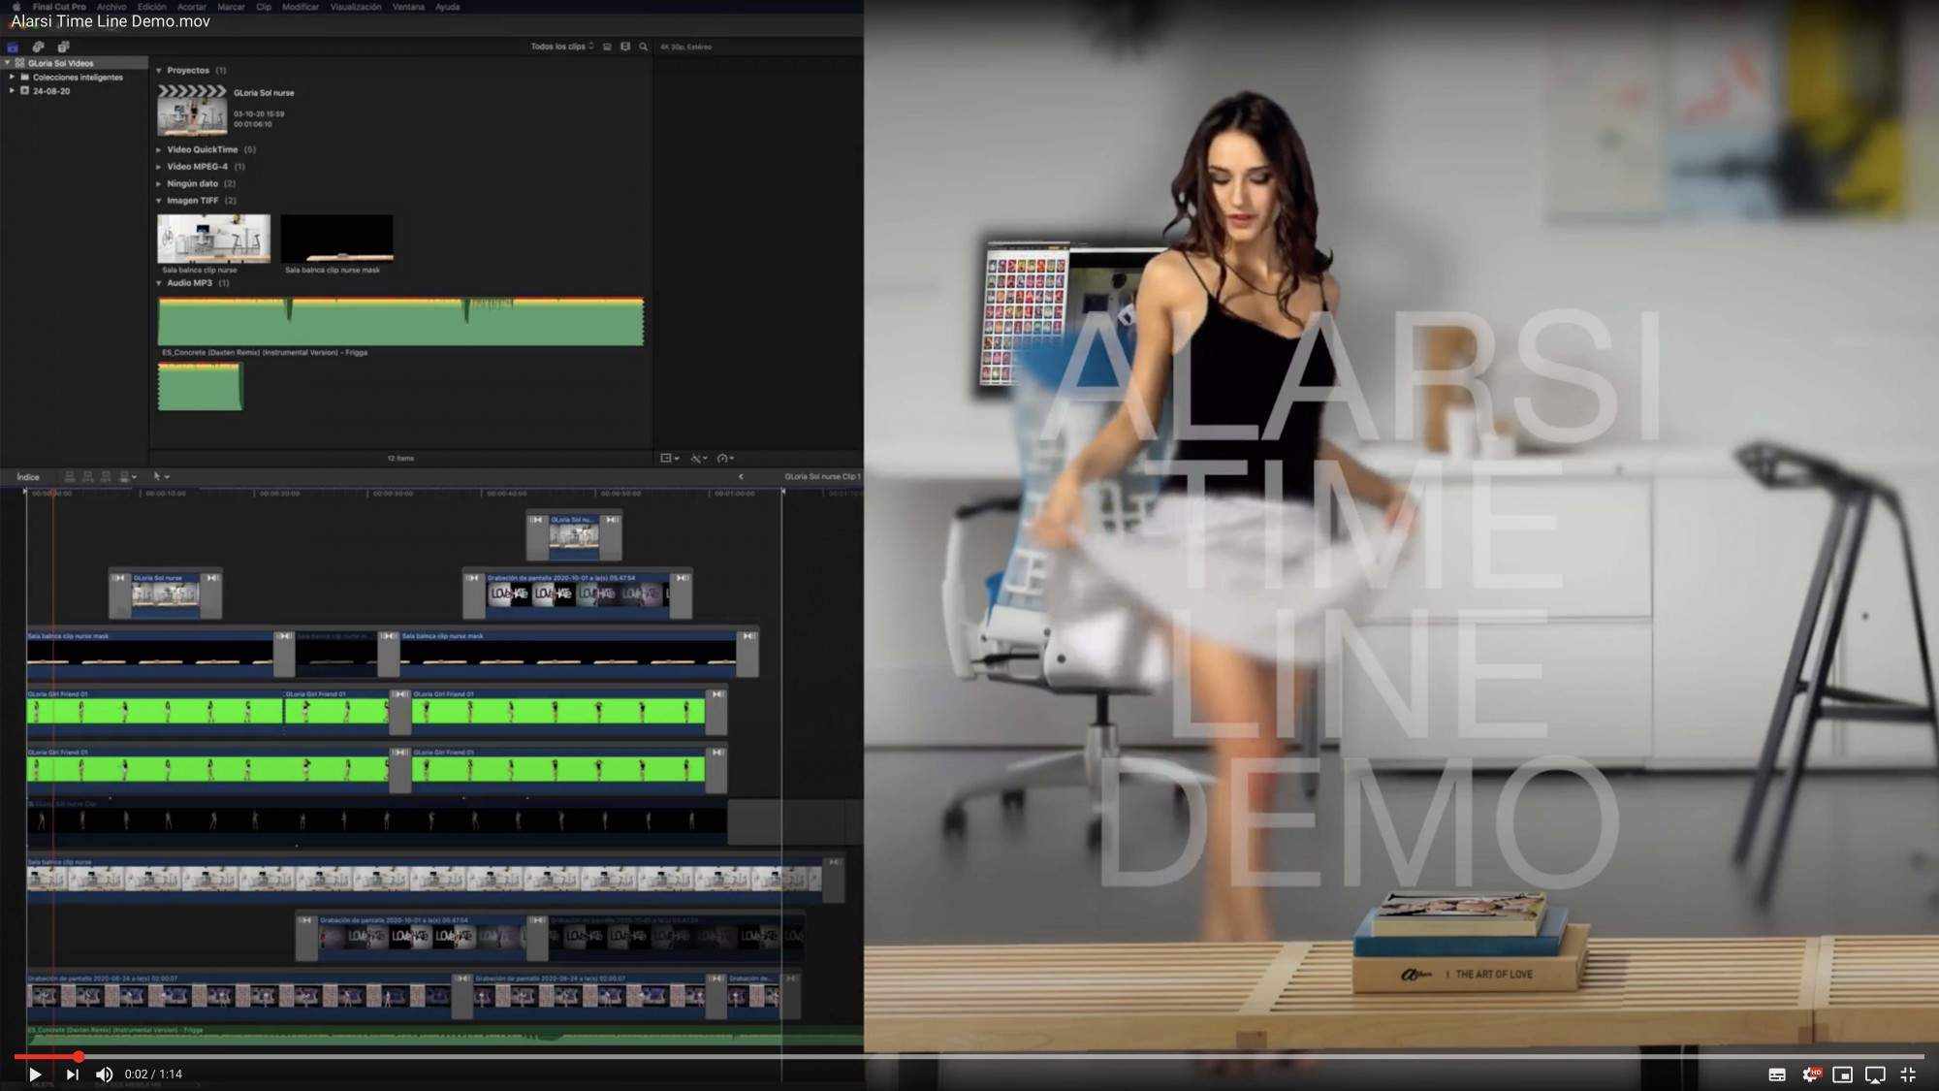Open the overwrite edit options dropdown
1939x1091 pixels.
tap(127, 477)
